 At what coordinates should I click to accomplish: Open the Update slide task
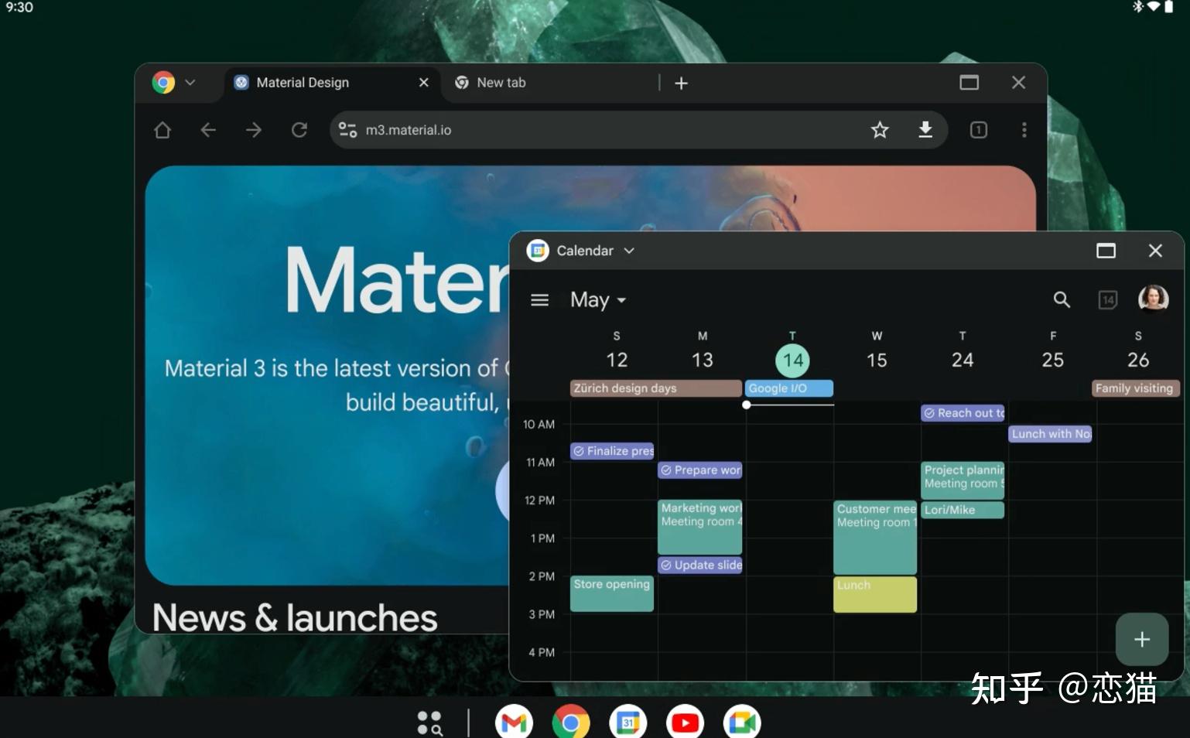[700, 565]
